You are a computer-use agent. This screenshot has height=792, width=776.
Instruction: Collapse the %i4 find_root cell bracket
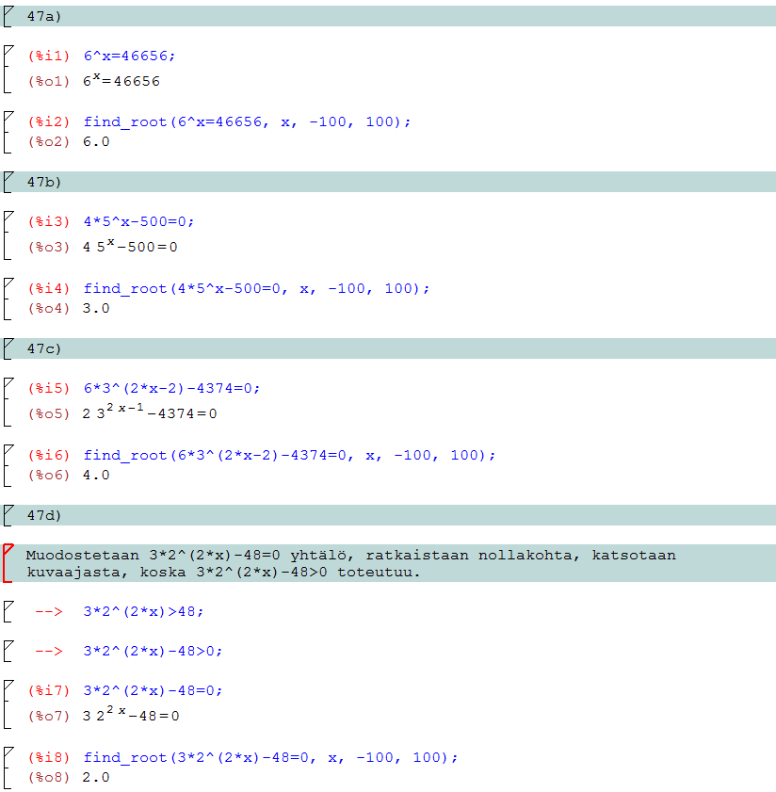click(x=8, y=299)
